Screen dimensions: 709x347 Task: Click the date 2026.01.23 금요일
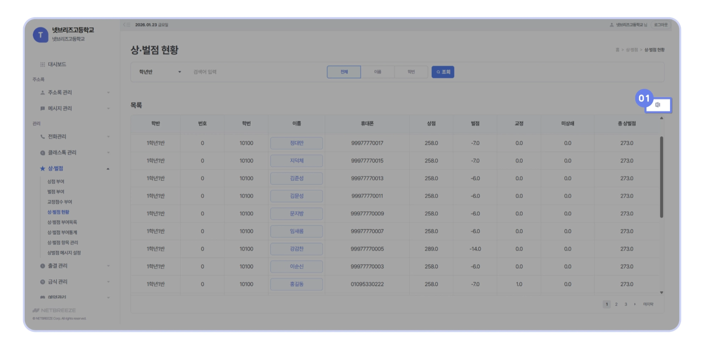pos(152,25)
